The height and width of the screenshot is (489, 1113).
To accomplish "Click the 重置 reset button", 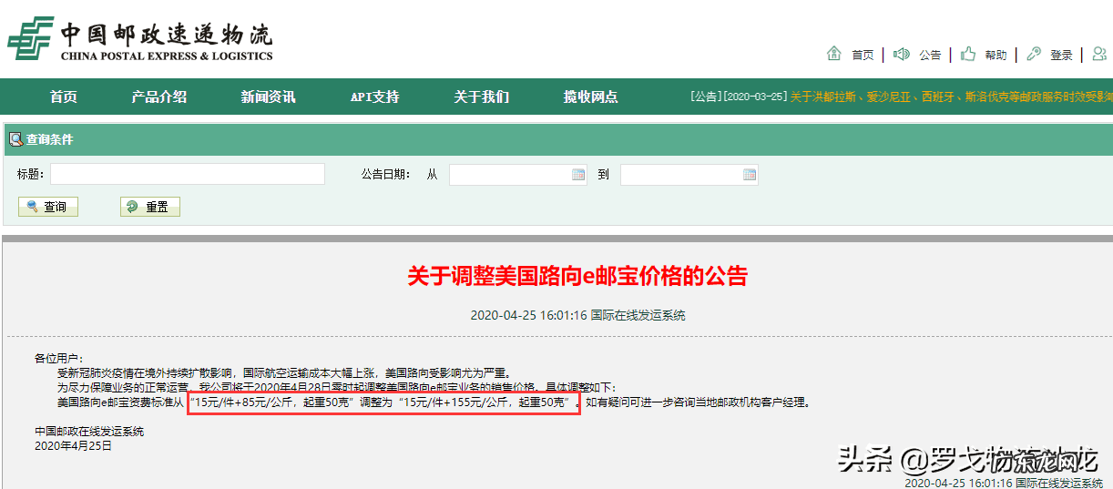I will pyautogui.click(x=150, y=207).
